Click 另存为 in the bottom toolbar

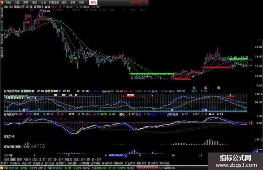point(27,159)
